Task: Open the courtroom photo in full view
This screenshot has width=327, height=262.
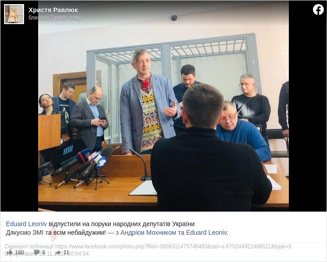Action: 163,106
